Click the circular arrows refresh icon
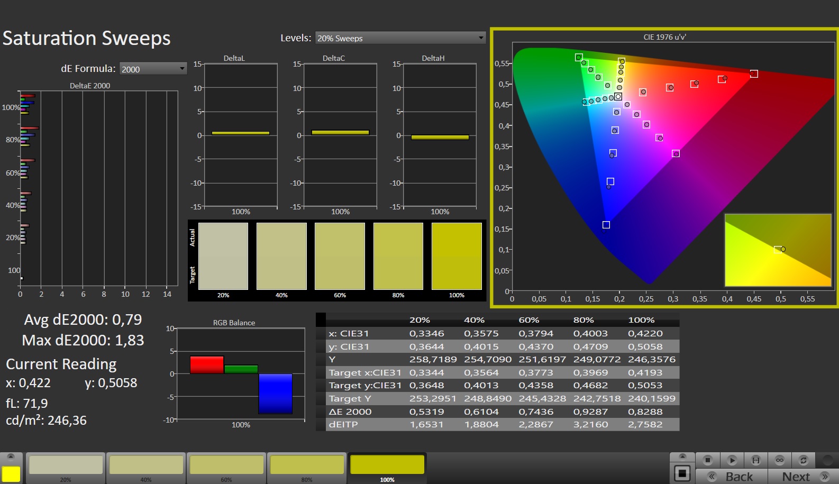The height and width of the screenshot is (484, 839). click(804, 460)
